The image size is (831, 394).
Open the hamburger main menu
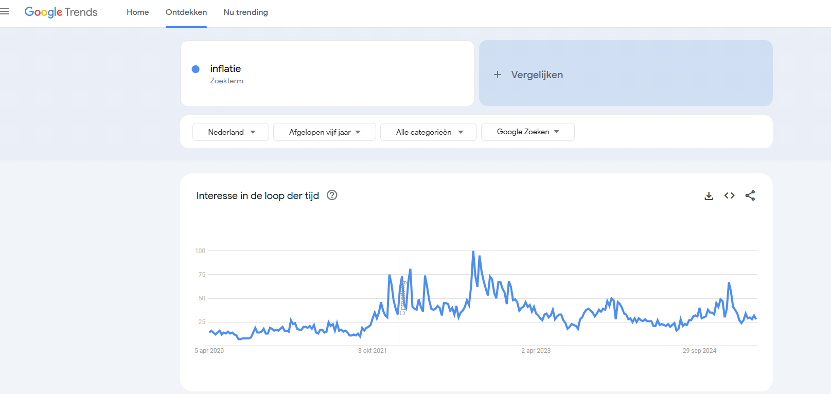point(5,11)
